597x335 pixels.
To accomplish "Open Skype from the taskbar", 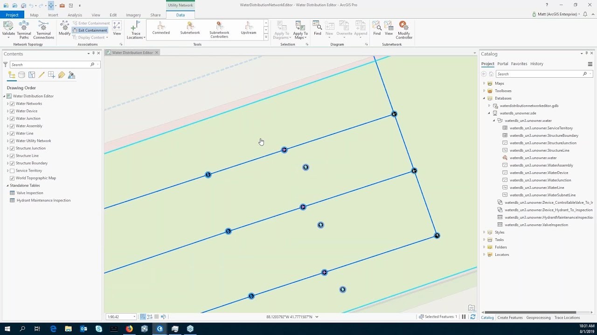I will pos(99,329).
